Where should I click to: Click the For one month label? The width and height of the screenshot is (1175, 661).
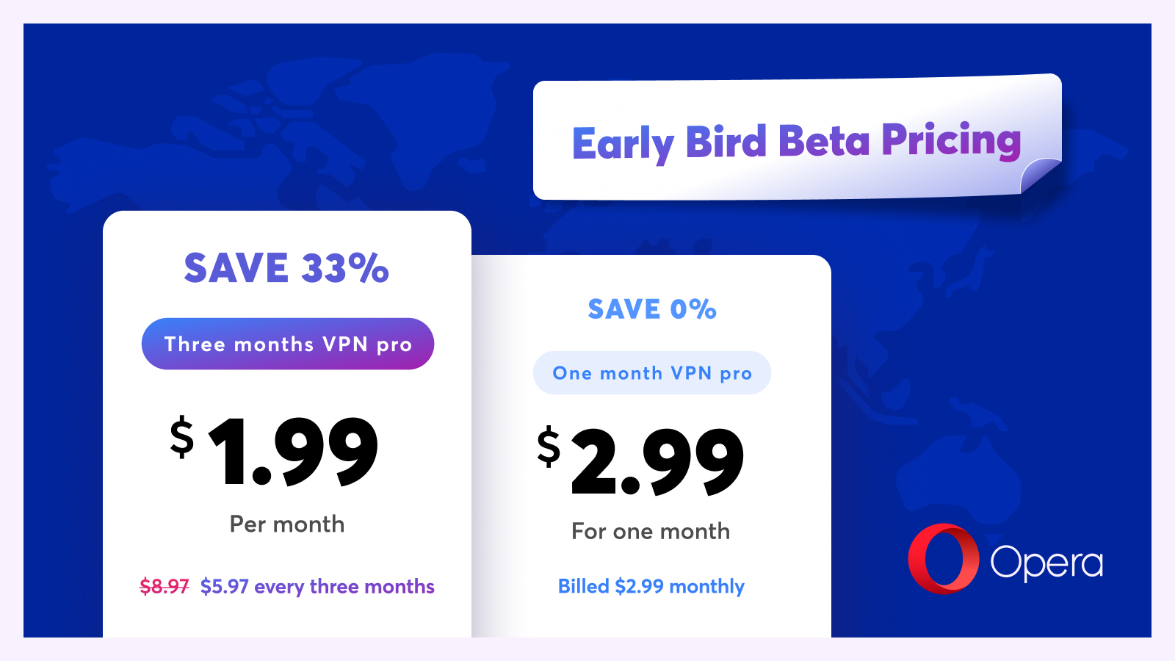(651, 531)
